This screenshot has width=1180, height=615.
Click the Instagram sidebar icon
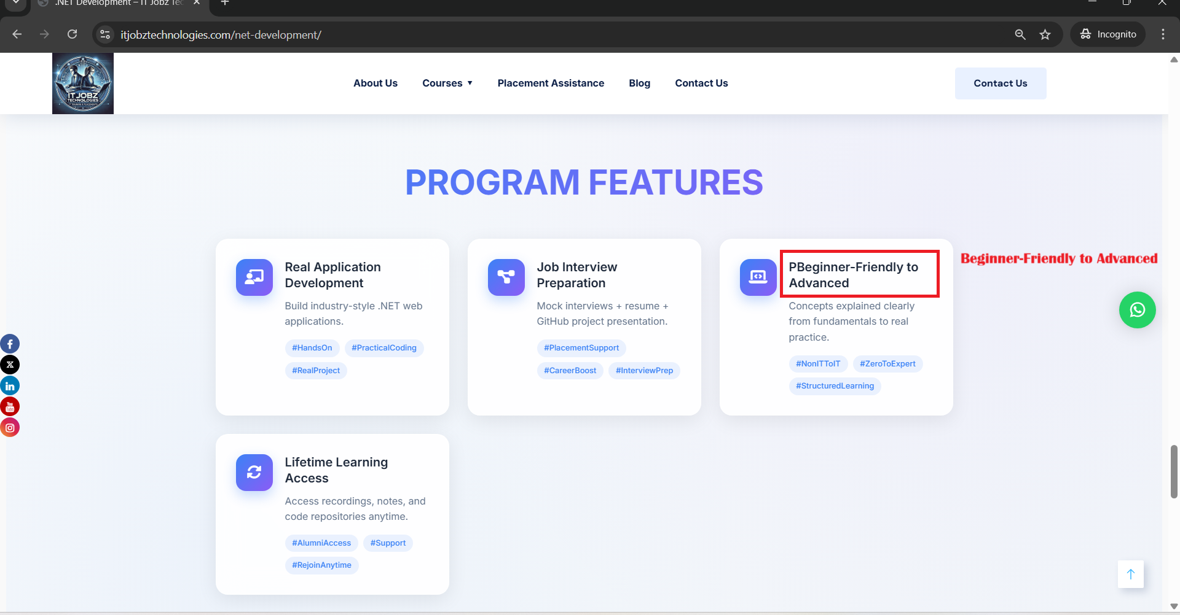tap(10, 428)
